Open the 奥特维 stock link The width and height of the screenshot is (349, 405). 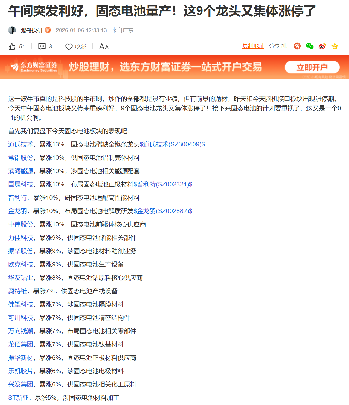click(x=18, y=291)
